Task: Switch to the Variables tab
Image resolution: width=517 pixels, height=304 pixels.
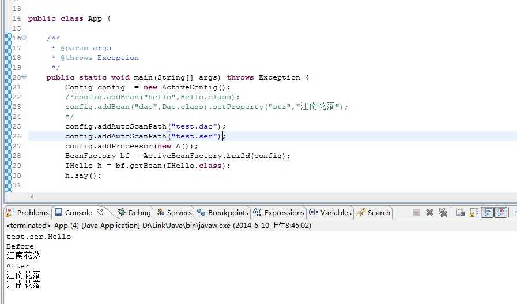Action: [x=330, y=212]
